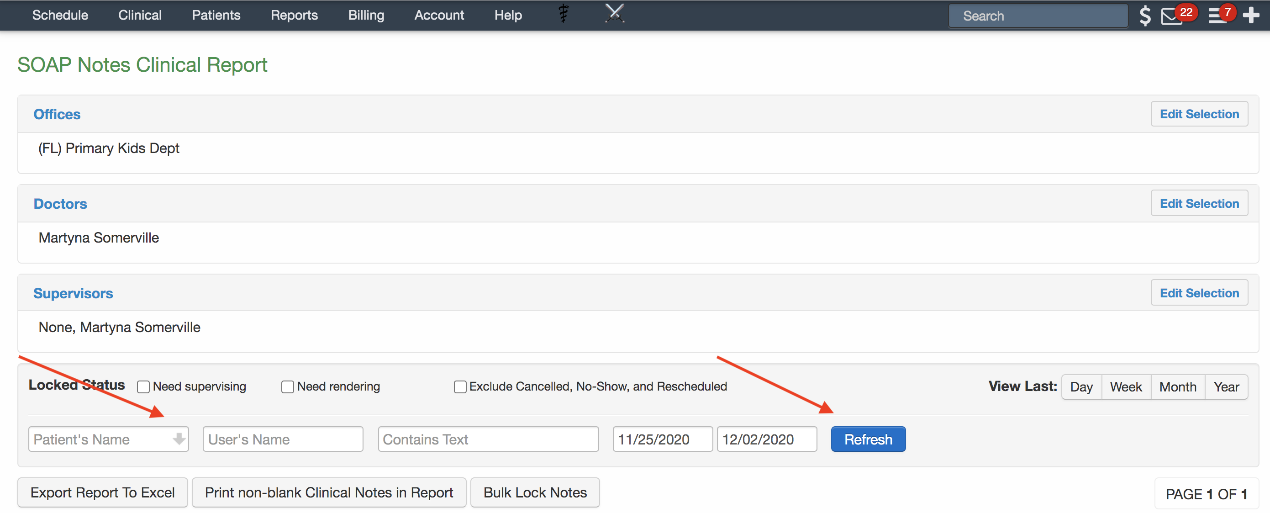Select View Last Year
This screenshot has height=513, width=1270.
1226,387
